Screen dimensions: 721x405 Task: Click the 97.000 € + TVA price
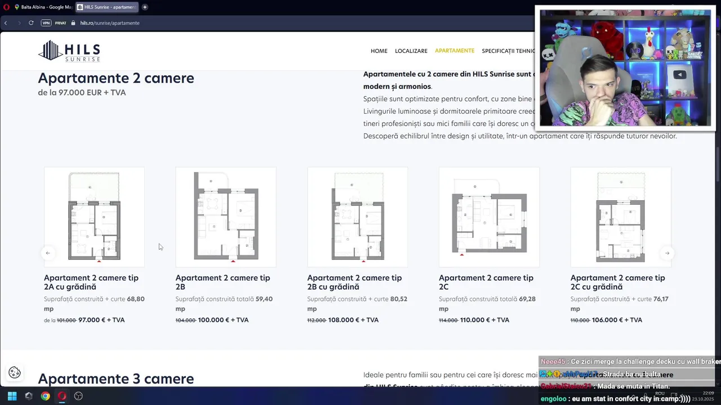coord(101,320)
